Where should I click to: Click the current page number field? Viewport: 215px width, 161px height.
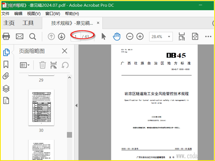76,36
